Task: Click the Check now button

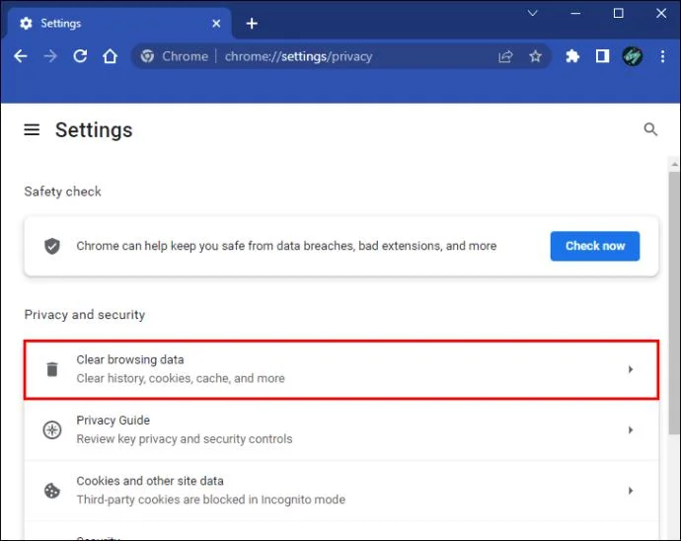Action: pyautogui.click(x=594, y=246)
